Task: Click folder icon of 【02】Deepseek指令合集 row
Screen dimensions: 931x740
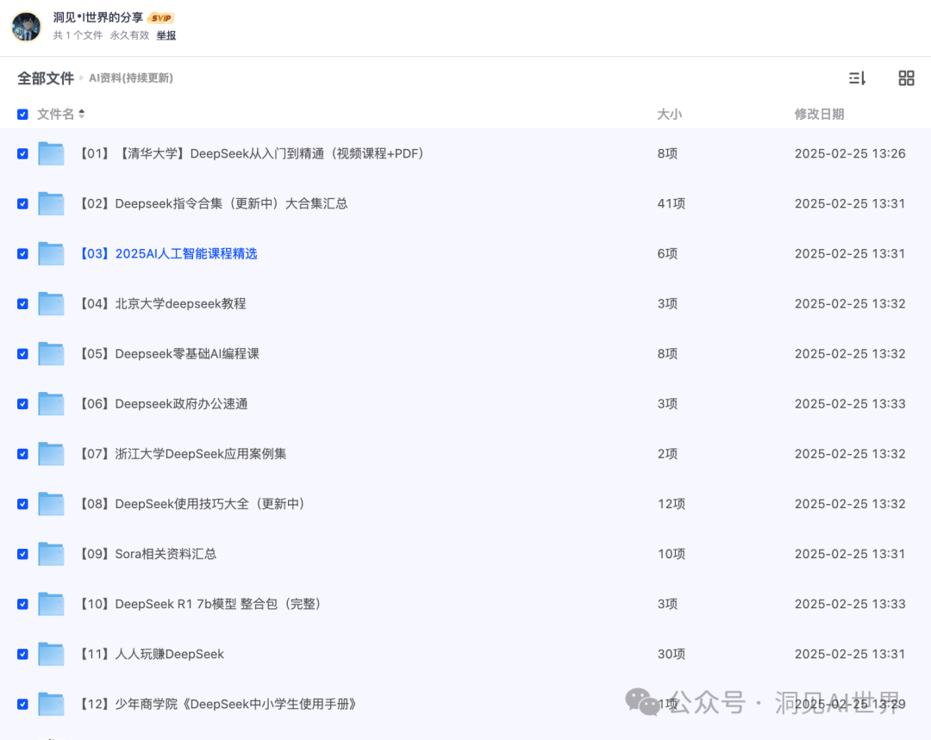Action: [x=51, y=203]
